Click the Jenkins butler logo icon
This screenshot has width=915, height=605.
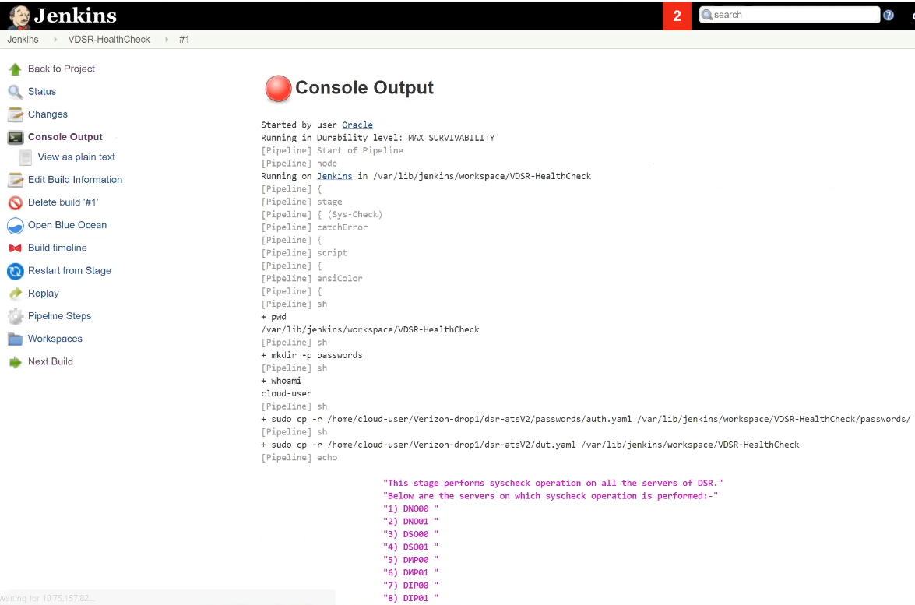[x=19, y=16]
